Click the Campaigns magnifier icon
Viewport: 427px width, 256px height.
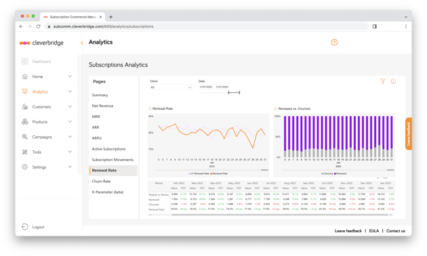tap(25, 137)
